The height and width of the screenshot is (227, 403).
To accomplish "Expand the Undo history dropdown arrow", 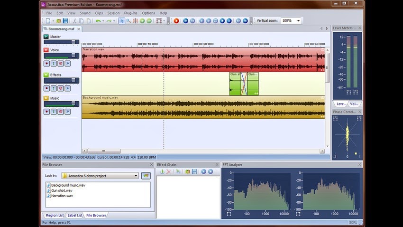I will coord(103,21).
